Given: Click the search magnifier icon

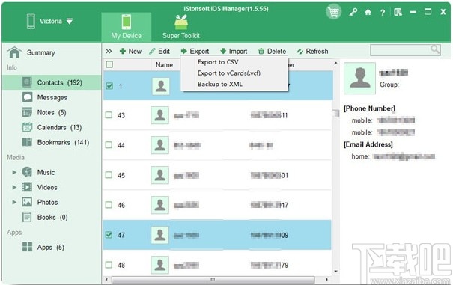Looking at the screenshot, I should point(435,49).
